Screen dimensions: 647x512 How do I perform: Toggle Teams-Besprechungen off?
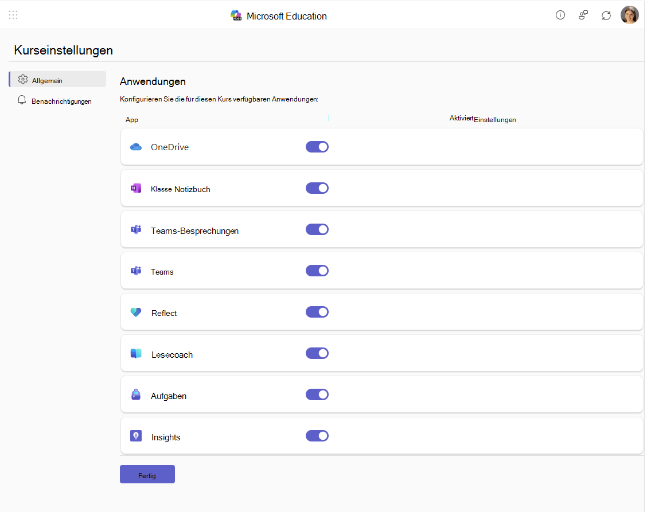pyautogui.click(x=317, y=229)
